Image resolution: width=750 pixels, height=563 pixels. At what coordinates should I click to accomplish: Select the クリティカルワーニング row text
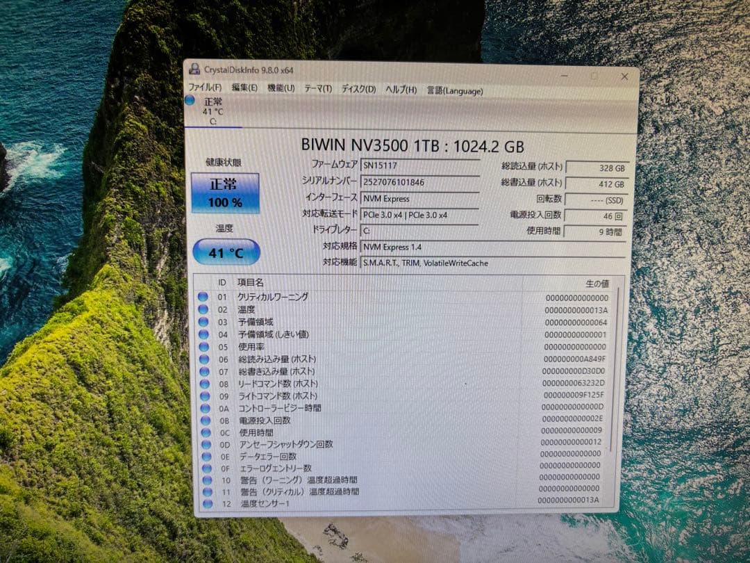pos(273,297)
